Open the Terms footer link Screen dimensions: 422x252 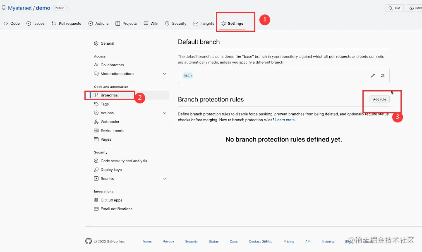[147, 242]
